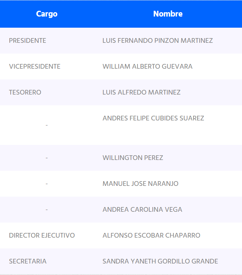242x275 pixels.
Task: Click name Andrea Carolina Vega
Action: pyautogui.click(x=143, y=210)
